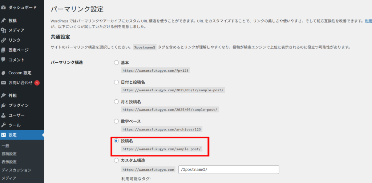Click the base URL before the custom field

point(148,170)
